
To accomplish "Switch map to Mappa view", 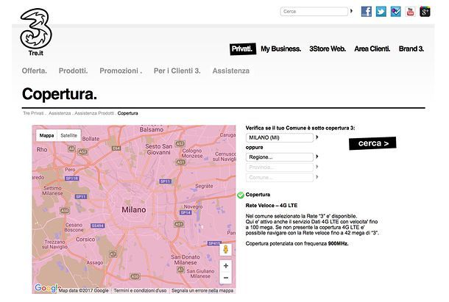I will point(46,135).
